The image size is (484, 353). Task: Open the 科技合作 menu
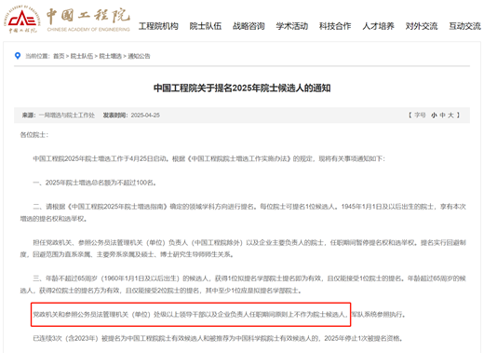[x=335, y=26]
